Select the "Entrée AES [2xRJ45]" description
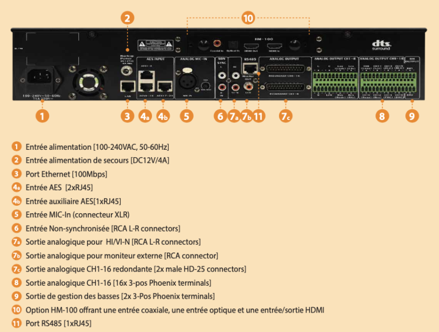439x332 pixels. [59, 187]
